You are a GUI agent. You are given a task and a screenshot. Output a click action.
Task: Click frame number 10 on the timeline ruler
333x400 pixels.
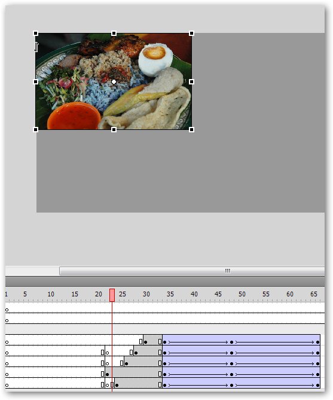click(51, 294)
